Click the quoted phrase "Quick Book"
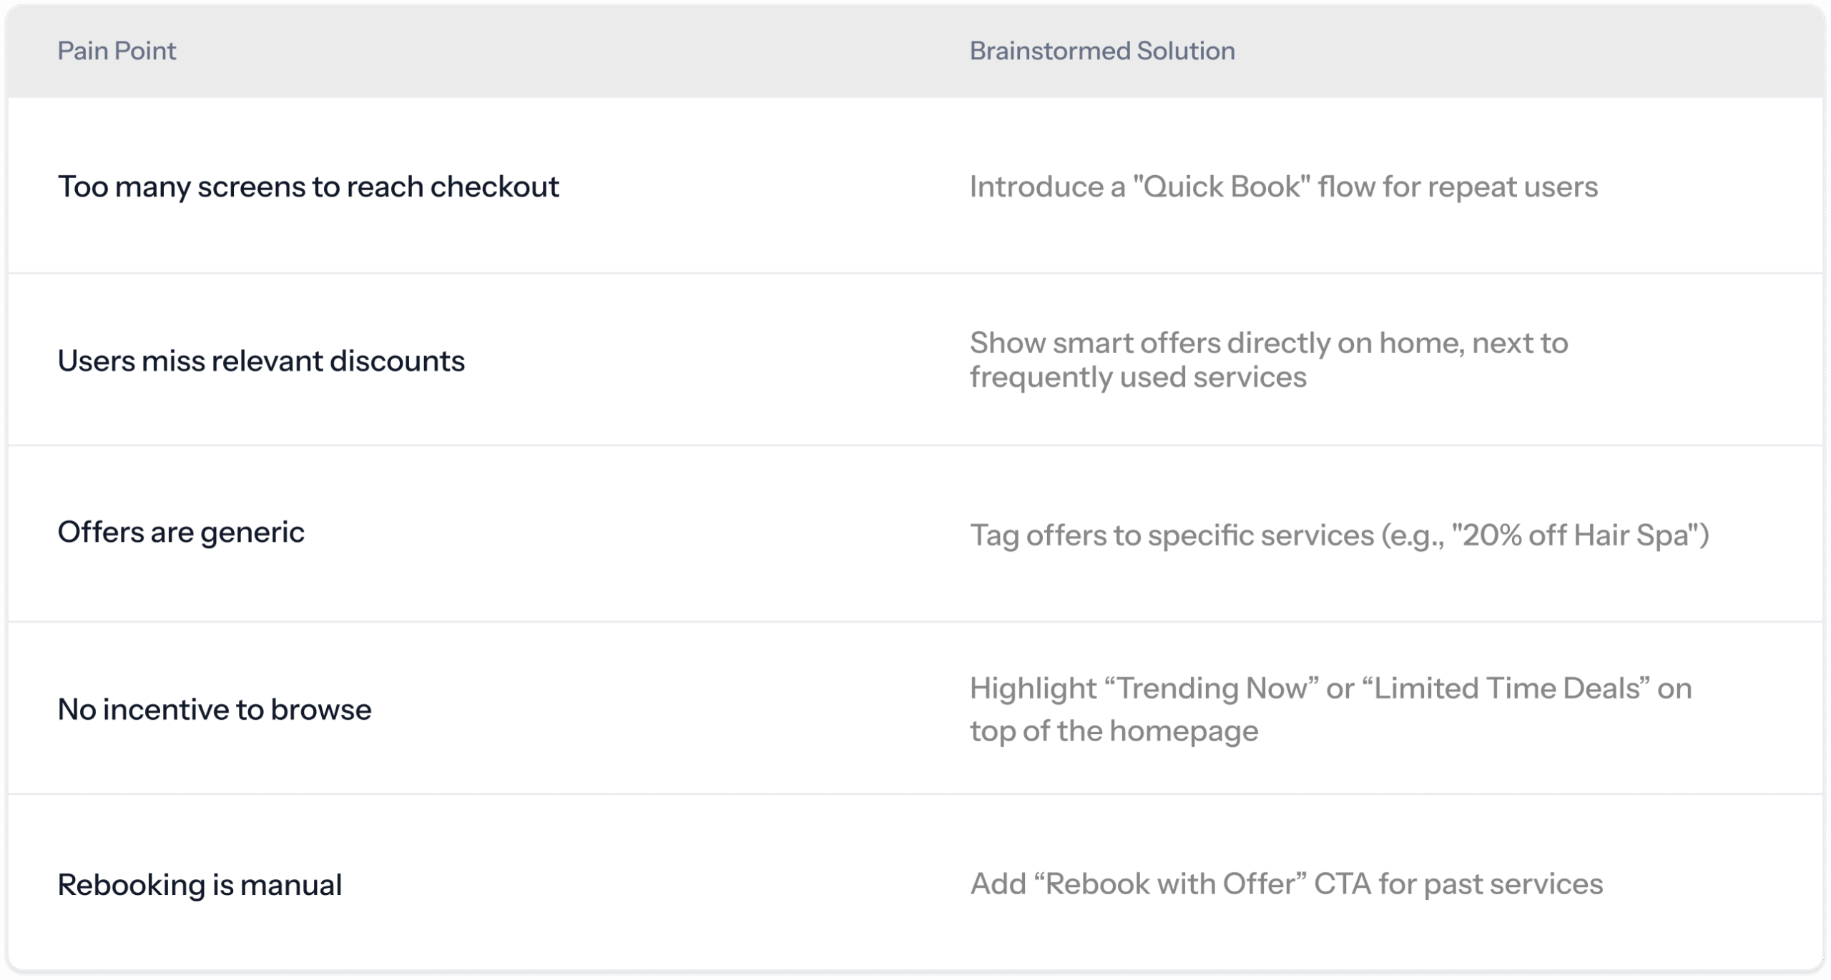 click(x=1222, y=187)
